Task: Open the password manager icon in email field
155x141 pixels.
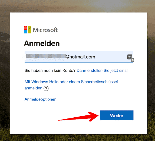Action: (130, 57)
